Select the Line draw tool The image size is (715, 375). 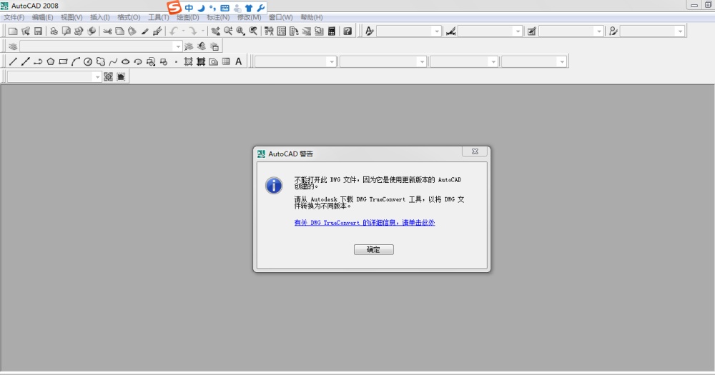(13, 62)
